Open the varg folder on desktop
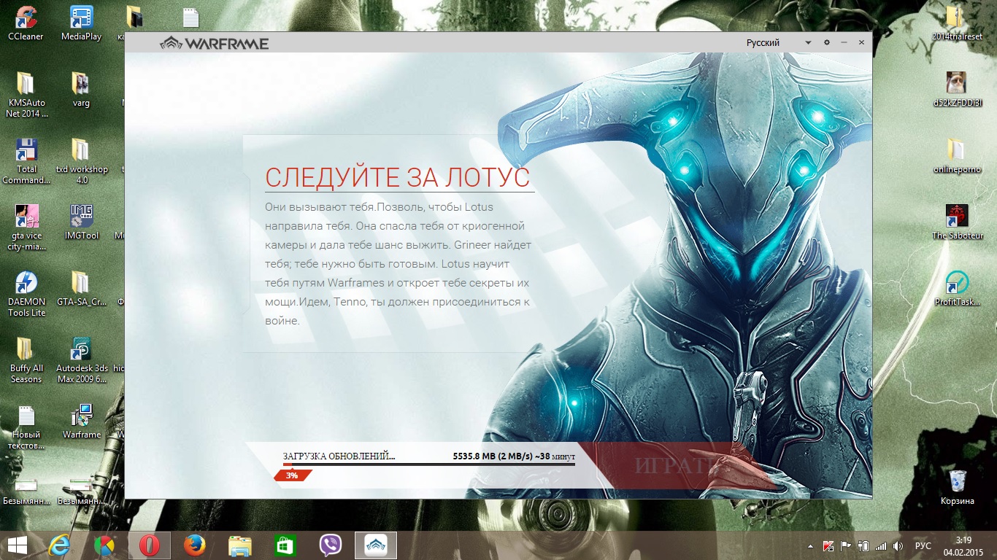 81,90
